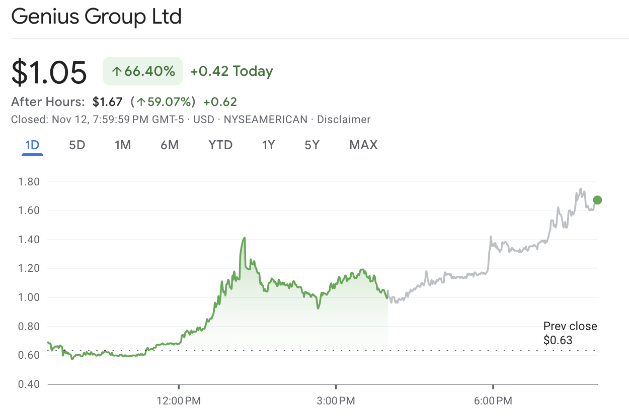View the 1Y stock chart
This screenshot has width=629, height=417.
point(268,145)
